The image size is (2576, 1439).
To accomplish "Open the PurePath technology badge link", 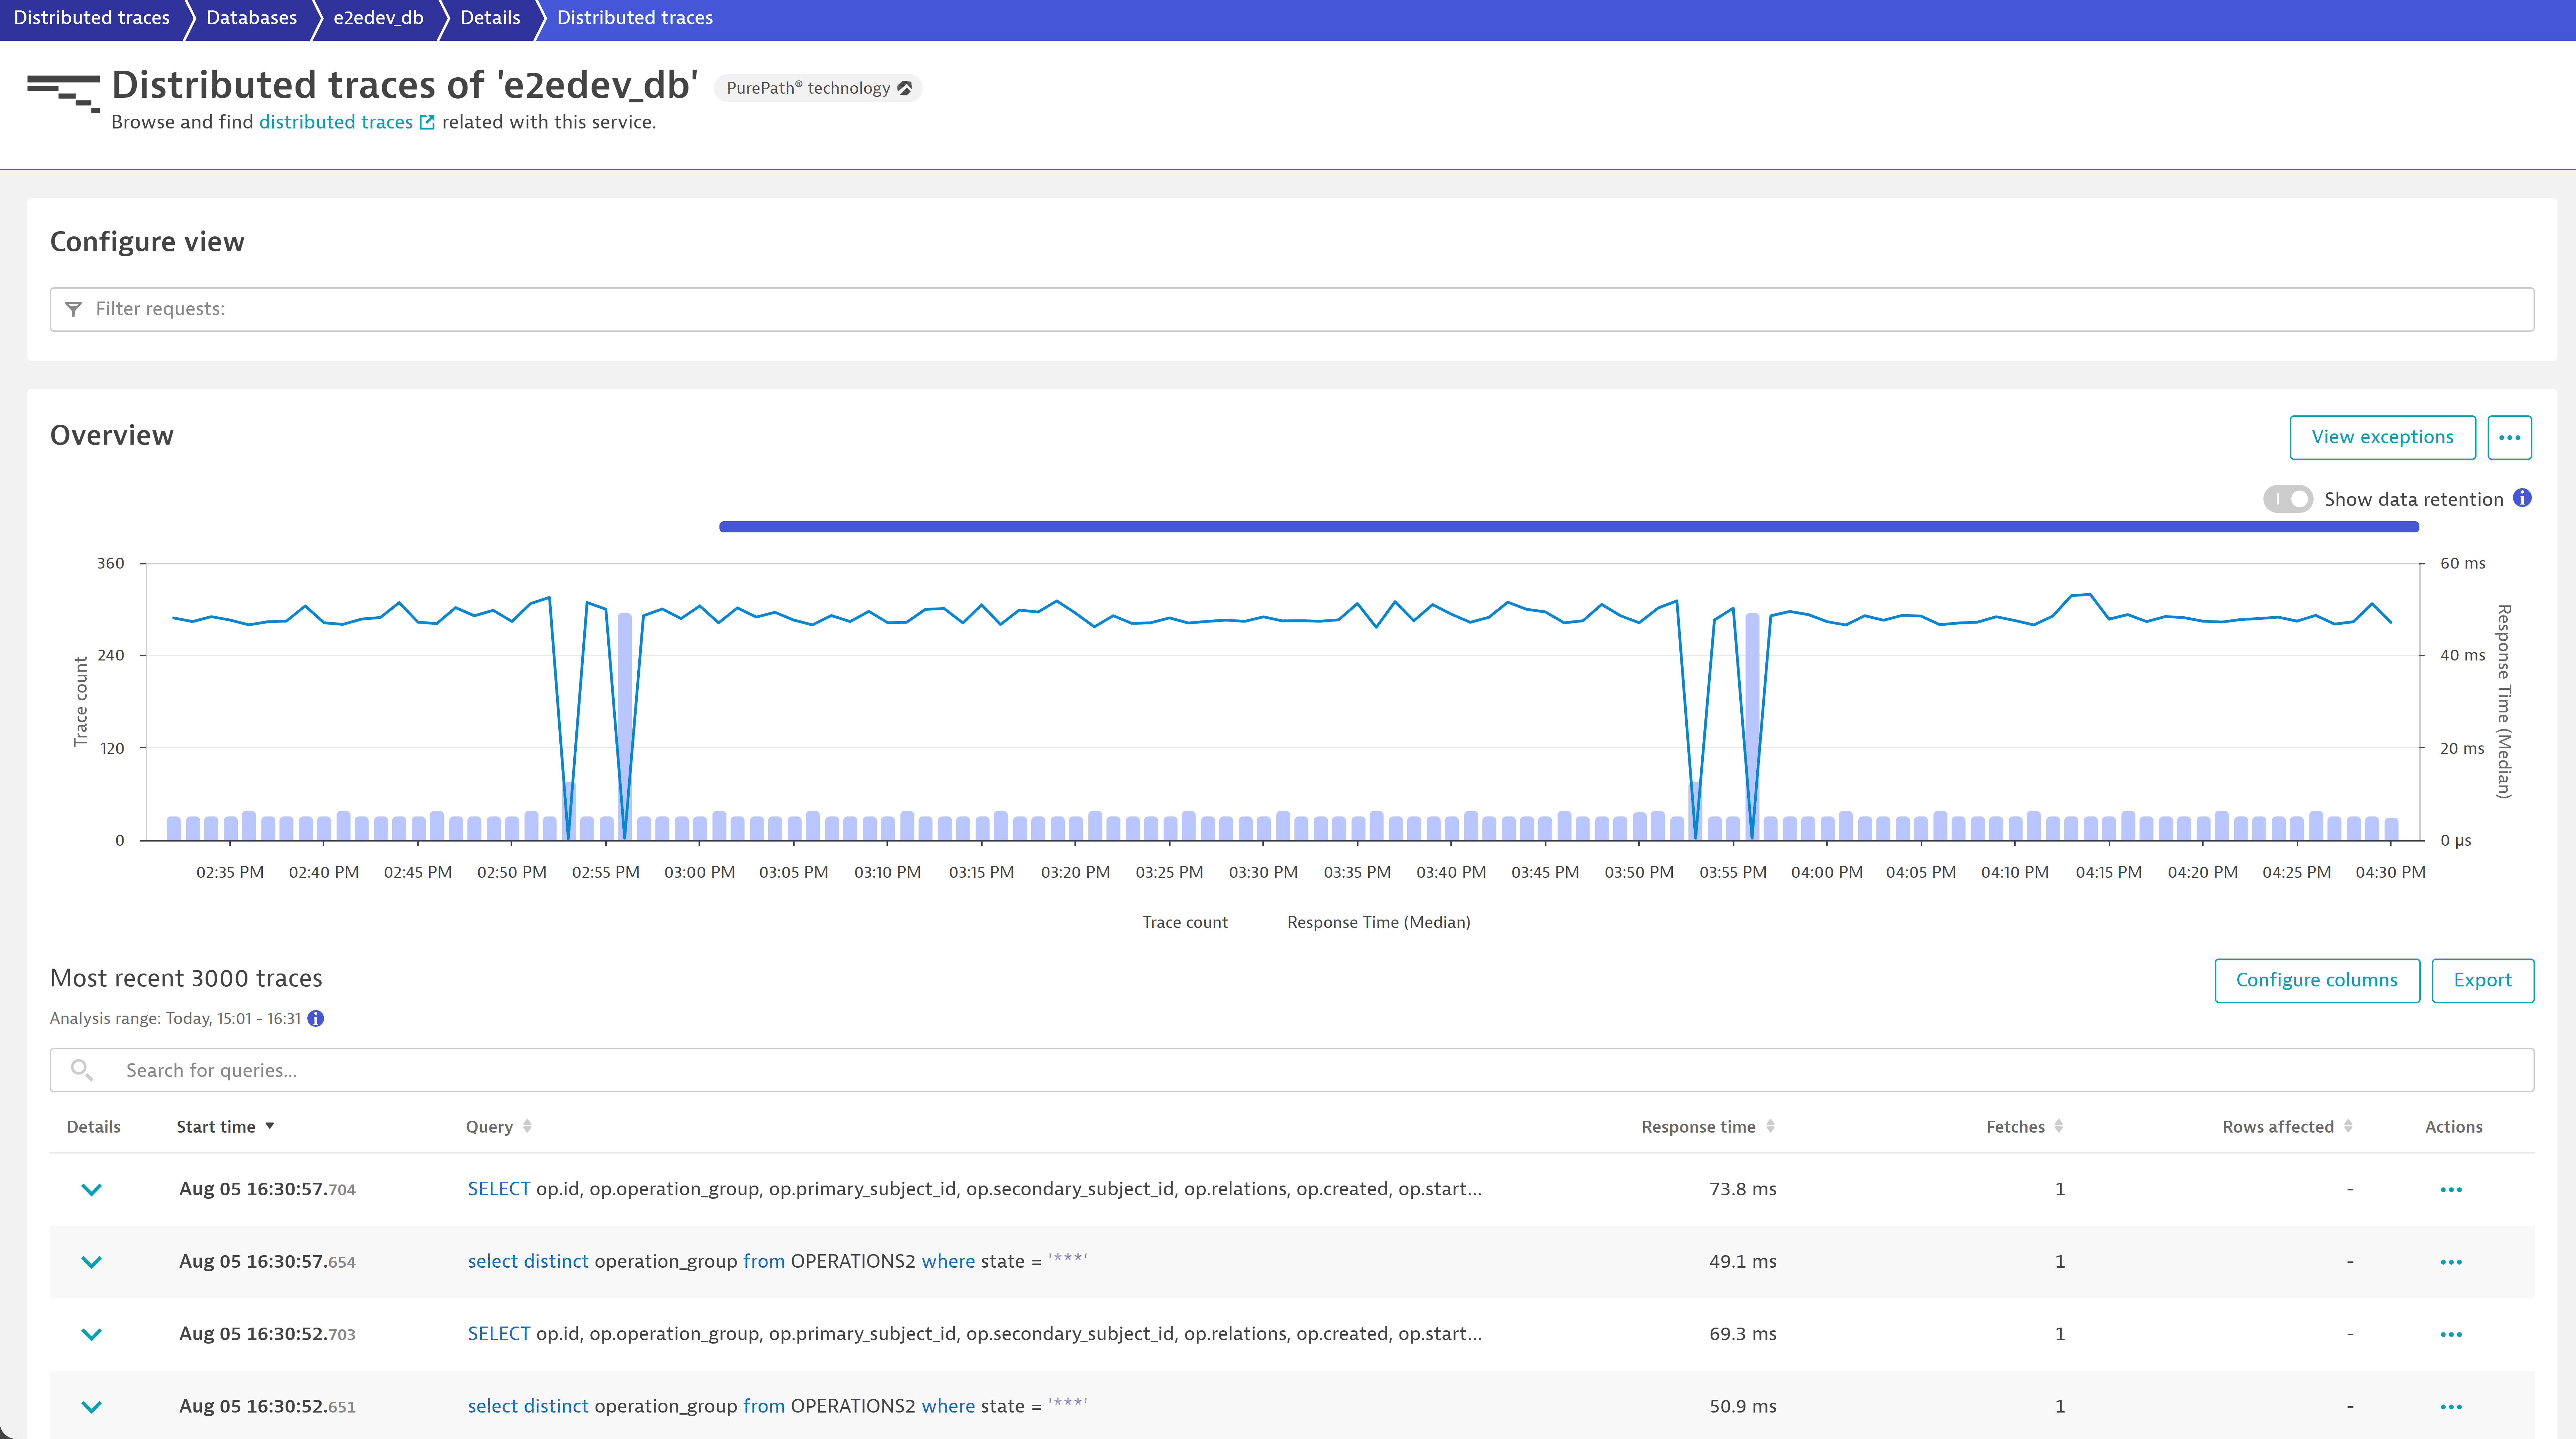I will (818, 88).
